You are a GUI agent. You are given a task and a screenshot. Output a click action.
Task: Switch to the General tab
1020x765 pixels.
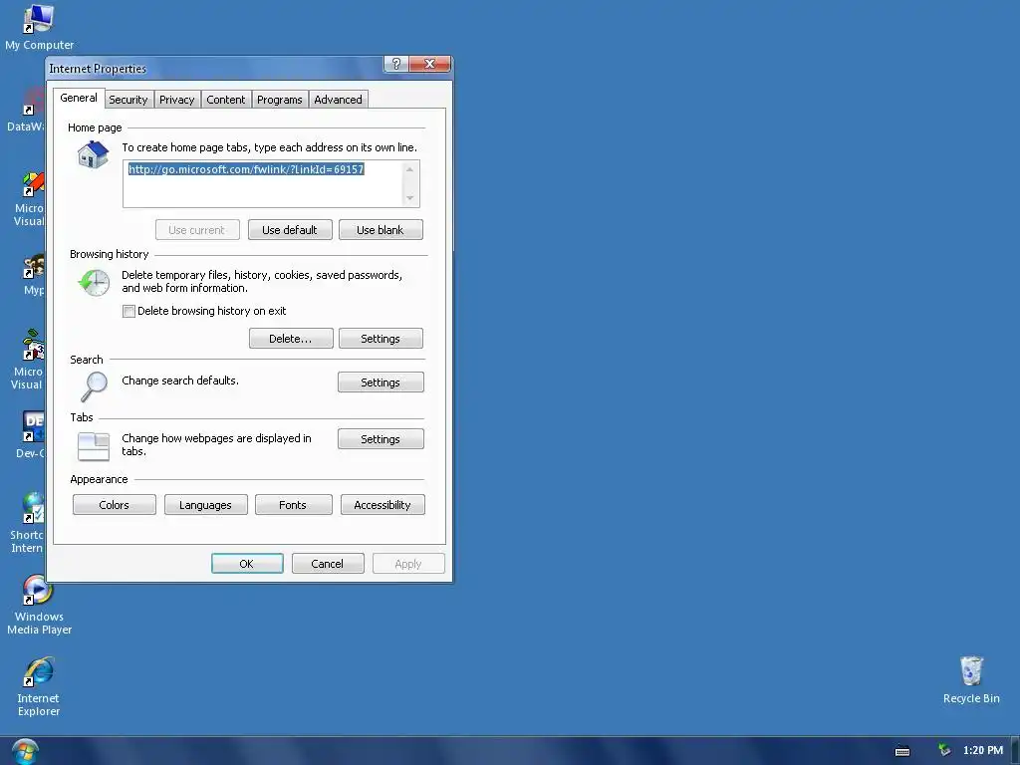[79, 98]
